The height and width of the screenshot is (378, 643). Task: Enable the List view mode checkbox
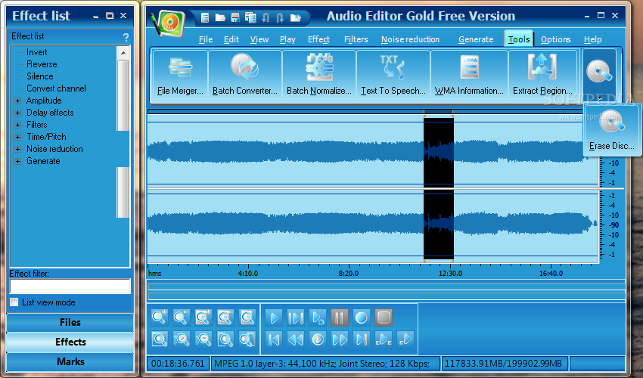click(14, 302)
